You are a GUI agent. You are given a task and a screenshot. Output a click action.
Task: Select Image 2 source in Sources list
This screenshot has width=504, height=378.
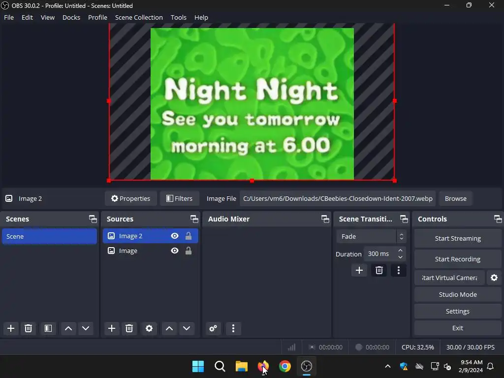(x=151, y=236)
